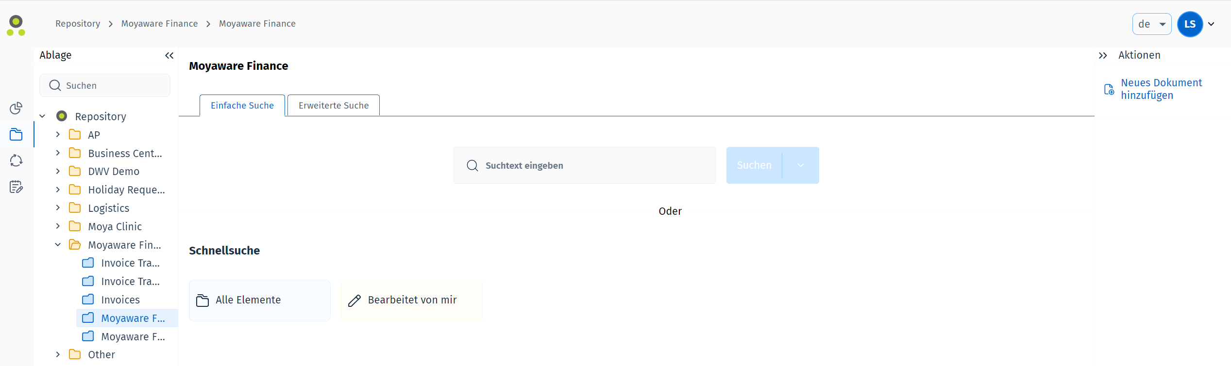Viewport: 1231px width, 366px height.
Task: Click the Logistics folder icon
Action: tap(75, 208)
